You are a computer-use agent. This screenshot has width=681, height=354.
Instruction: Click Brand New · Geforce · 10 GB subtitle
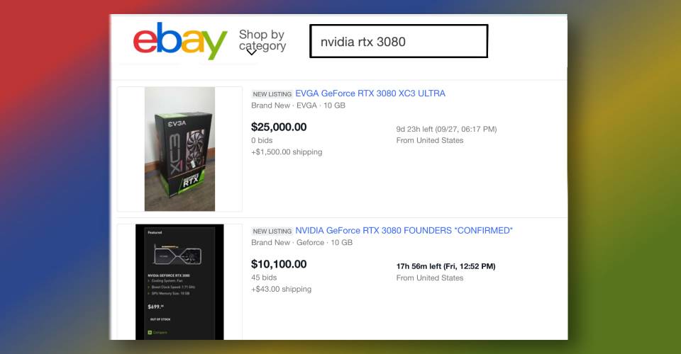302,243
